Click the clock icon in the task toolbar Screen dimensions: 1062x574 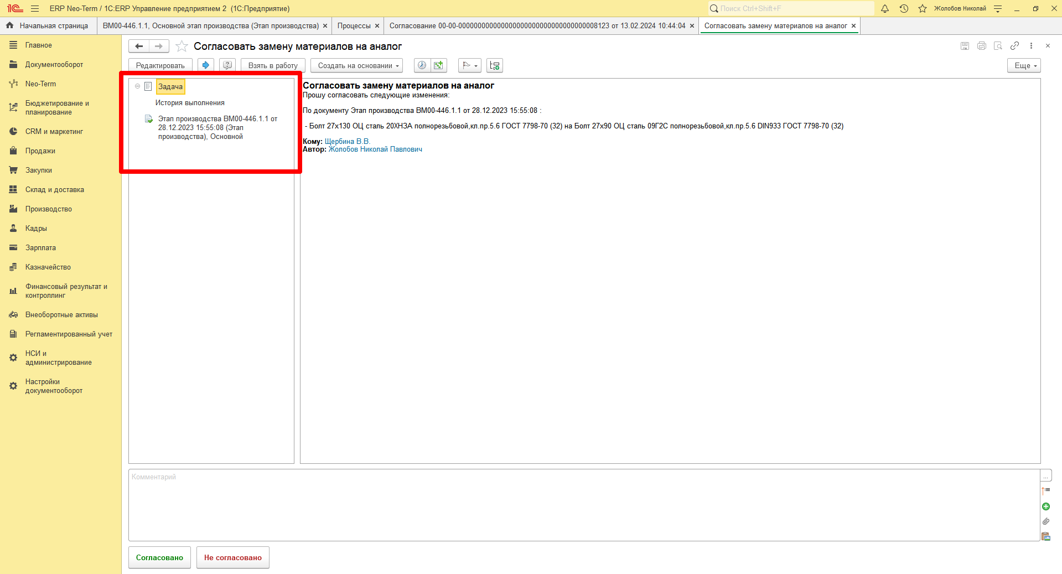coord(422,65)
